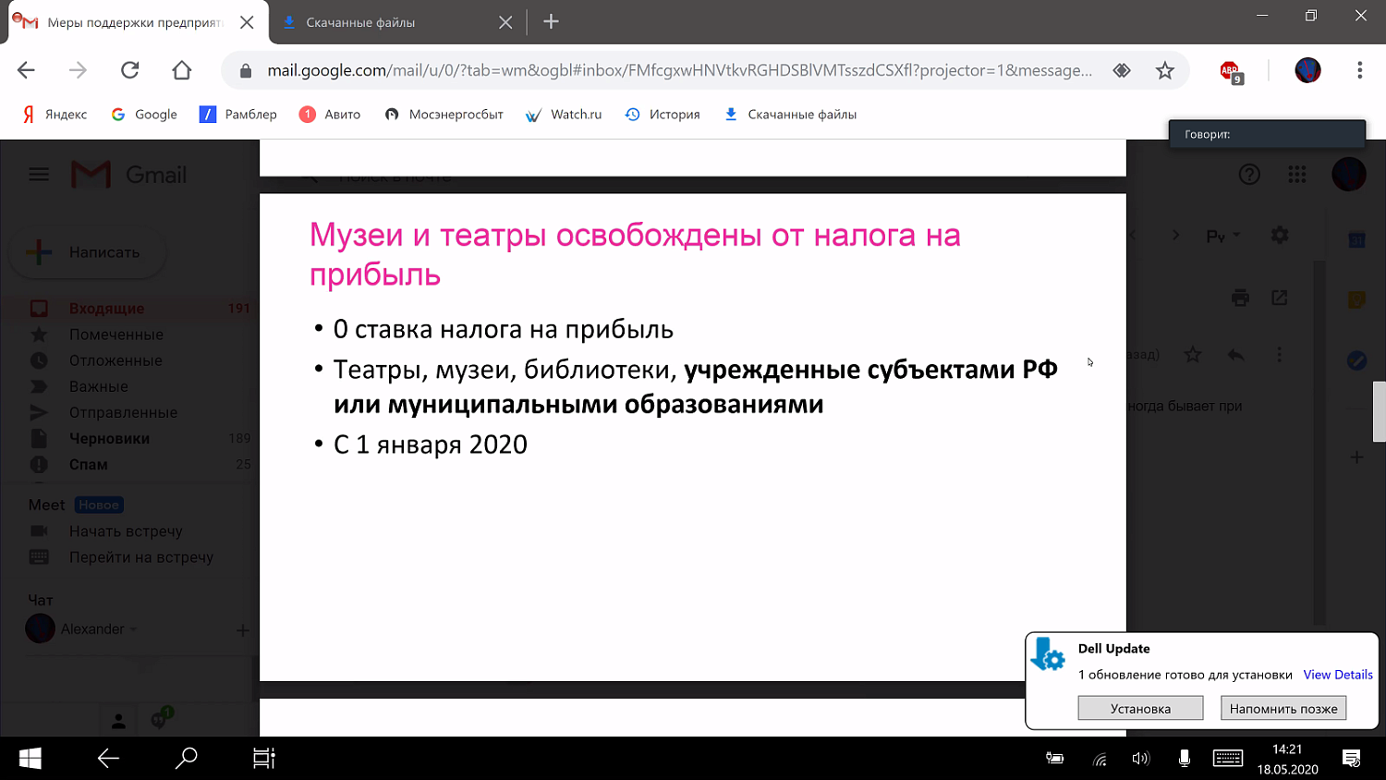The height and width of the screenshot is (780, 1386).
Task: Select the Меры поддержки предприятий tab
Action: click(x=135, y=22)
